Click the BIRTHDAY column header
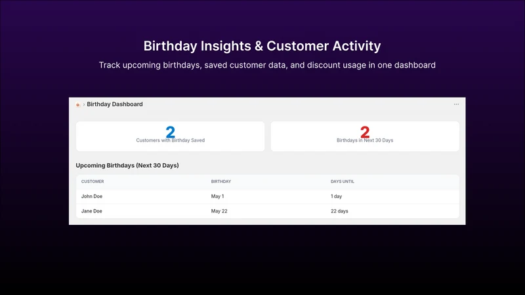Screen dimensions: 525x295 221,182
